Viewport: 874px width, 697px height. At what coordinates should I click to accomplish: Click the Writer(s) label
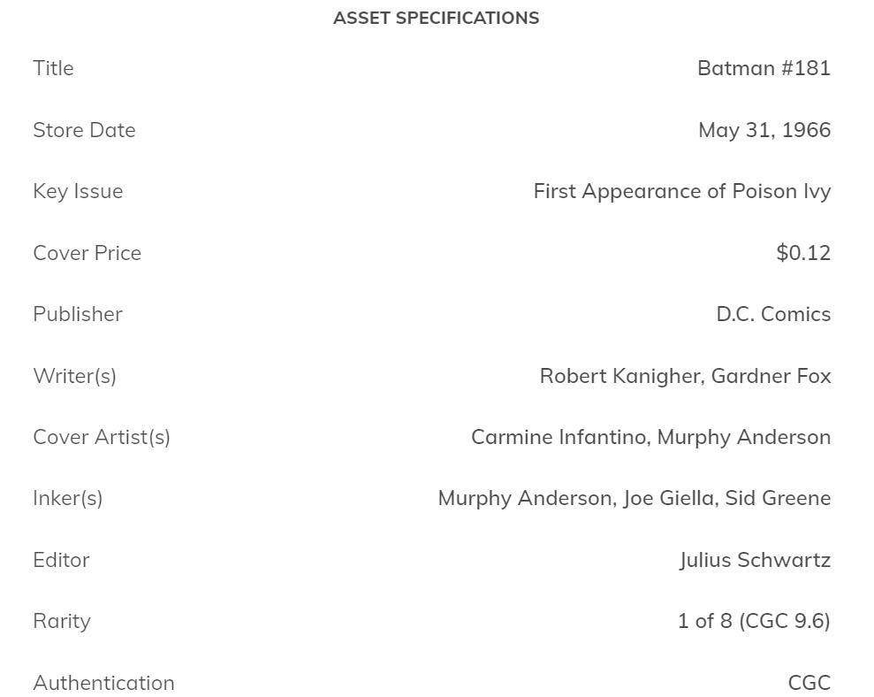[74, 376]
